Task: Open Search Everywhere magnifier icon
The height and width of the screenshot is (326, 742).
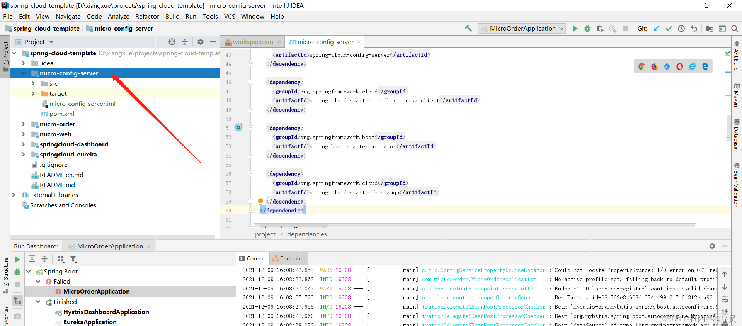Action: [735, 29]
